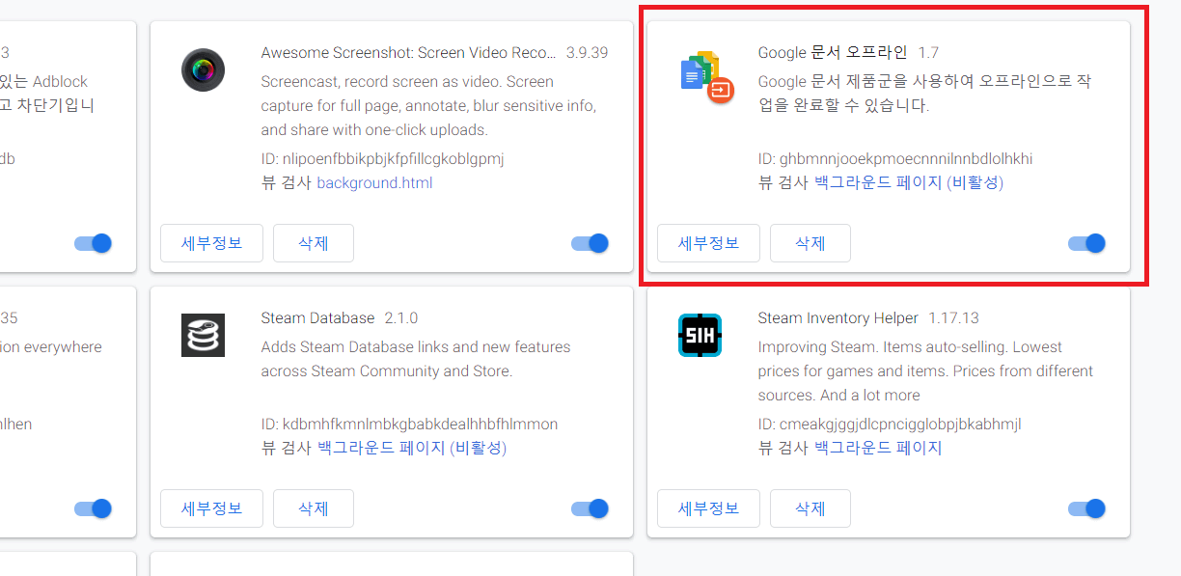
Task: Delete Steam Inventory Helper using 삭제
Action: (x=810, y=508)
